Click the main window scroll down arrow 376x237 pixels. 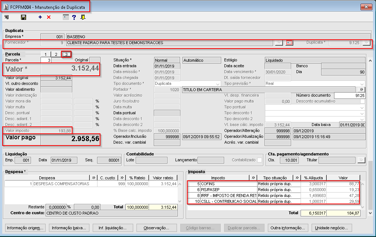[x=370, y=213]
